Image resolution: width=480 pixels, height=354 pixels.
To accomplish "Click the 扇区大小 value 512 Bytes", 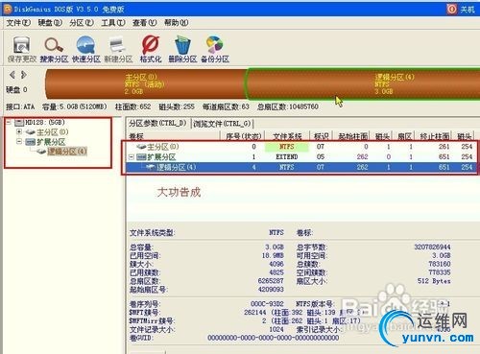I will pos(434,281).
